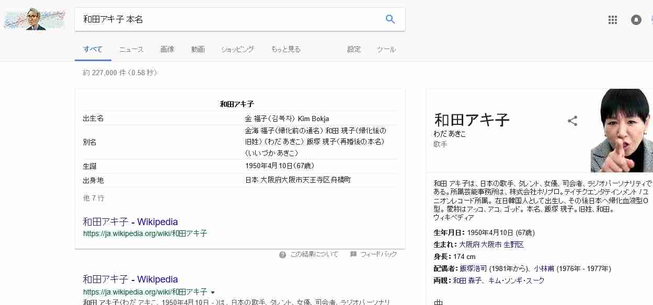This screenshot has width=653, height=305.
Task: Expand the 他 7 行 rows
Action: 94,198
